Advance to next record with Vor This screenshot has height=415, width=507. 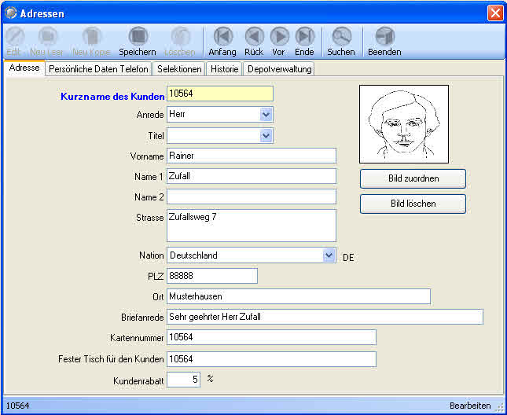pos(279,37)
